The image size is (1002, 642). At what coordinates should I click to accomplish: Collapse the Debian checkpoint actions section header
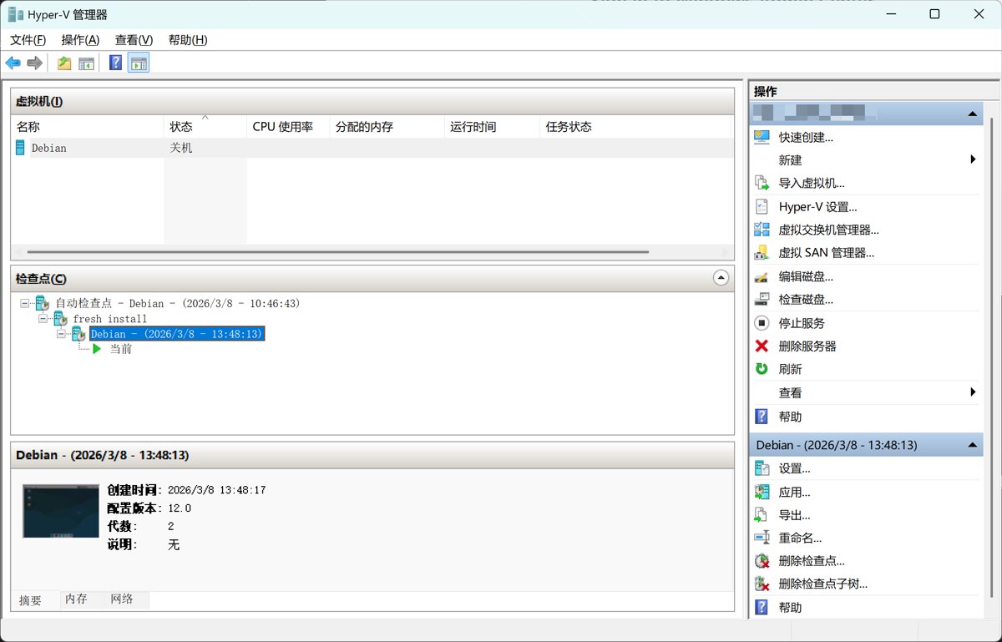click(972, 446)
